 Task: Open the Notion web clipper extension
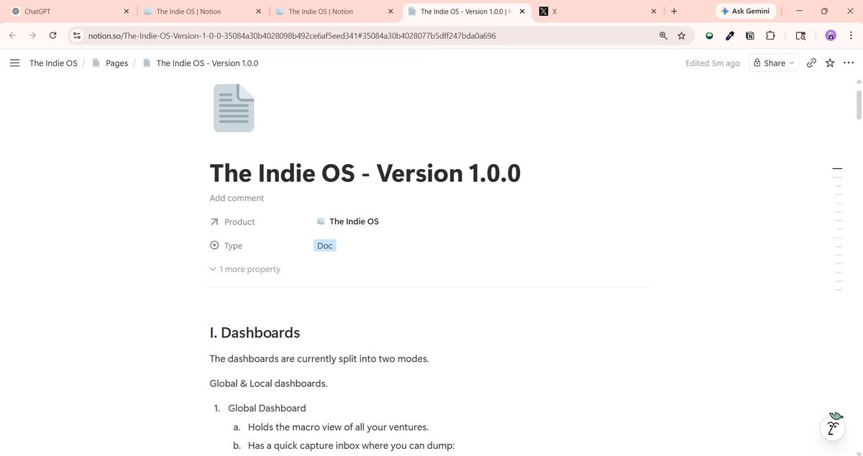[750, 35]
